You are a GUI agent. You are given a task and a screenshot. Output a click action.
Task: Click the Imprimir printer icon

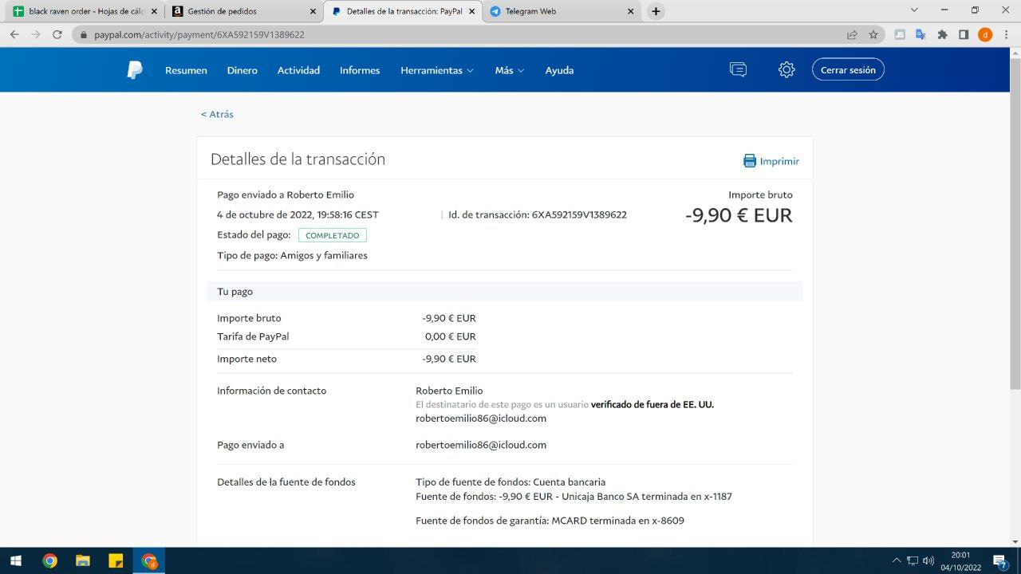(750, 161)
